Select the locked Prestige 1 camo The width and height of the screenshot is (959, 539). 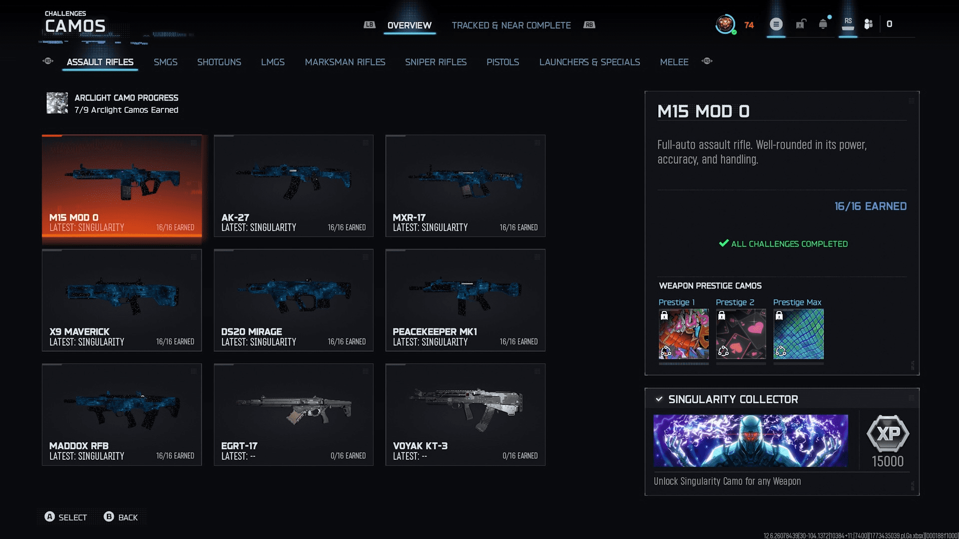684,334
